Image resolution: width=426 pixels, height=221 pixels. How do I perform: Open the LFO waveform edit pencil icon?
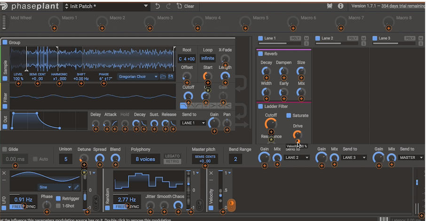click(77, 187)
